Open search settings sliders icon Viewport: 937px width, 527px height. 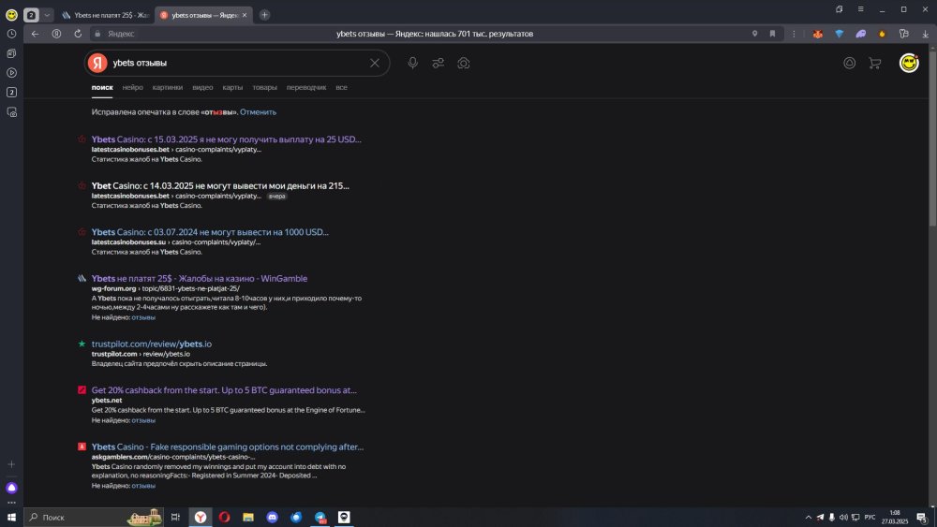[438, 63]
